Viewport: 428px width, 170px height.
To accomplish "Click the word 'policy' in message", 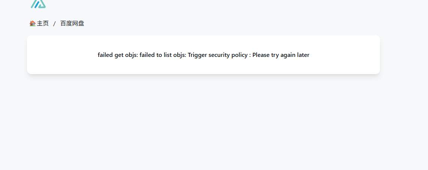I will 239,55.
